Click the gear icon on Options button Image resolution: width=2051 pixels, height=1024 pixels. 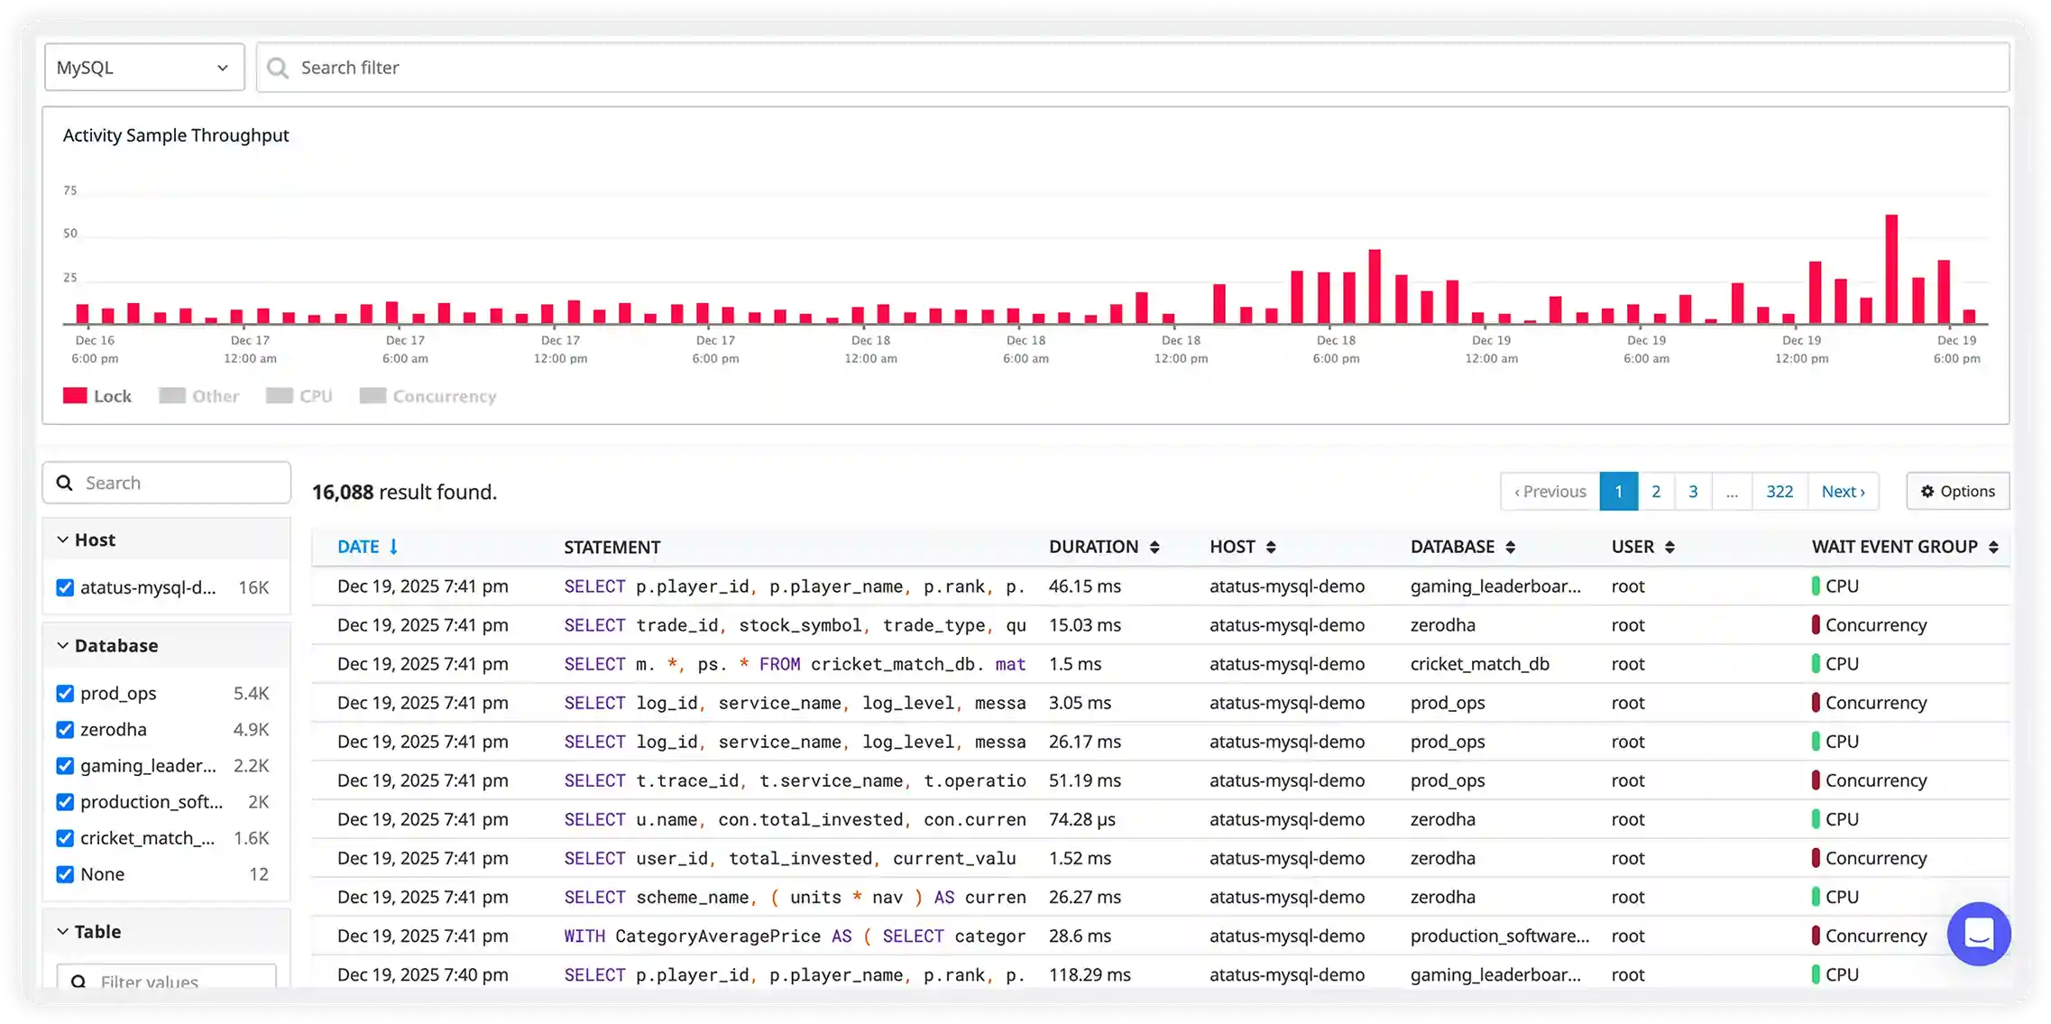pyautogui.click(x=1927, y=491)
